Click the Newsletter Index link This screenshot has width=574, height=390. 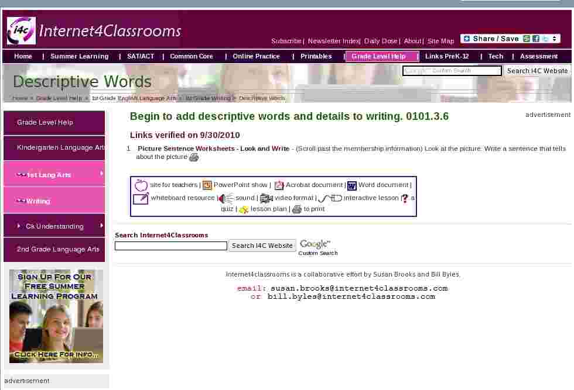coord(333,41)
